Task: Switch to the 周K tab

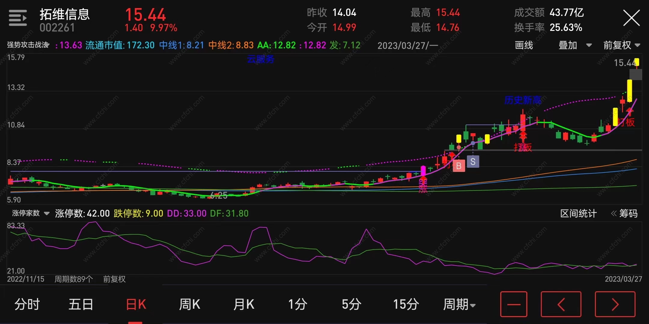Action: (189, 304)
